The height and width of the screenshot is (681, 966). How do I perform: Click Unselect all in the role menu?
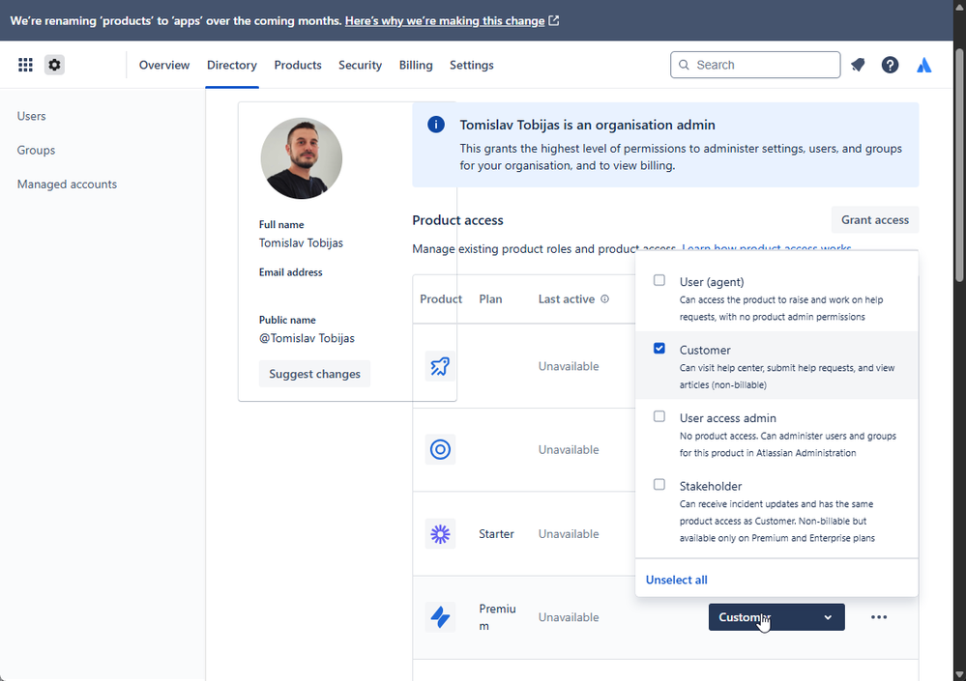tap(676, 580)
